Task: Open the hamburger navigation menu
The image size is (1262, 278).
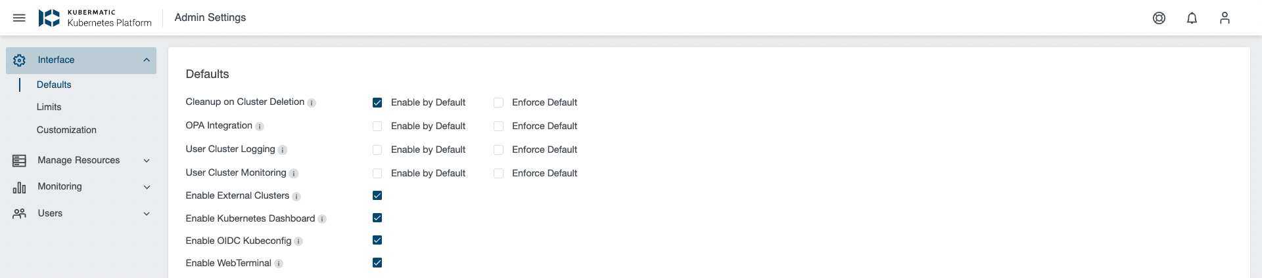Action: (x=19, y=18)
